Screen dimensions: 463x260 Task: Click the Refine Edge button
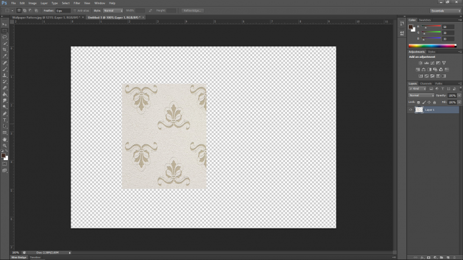point(193,10)
